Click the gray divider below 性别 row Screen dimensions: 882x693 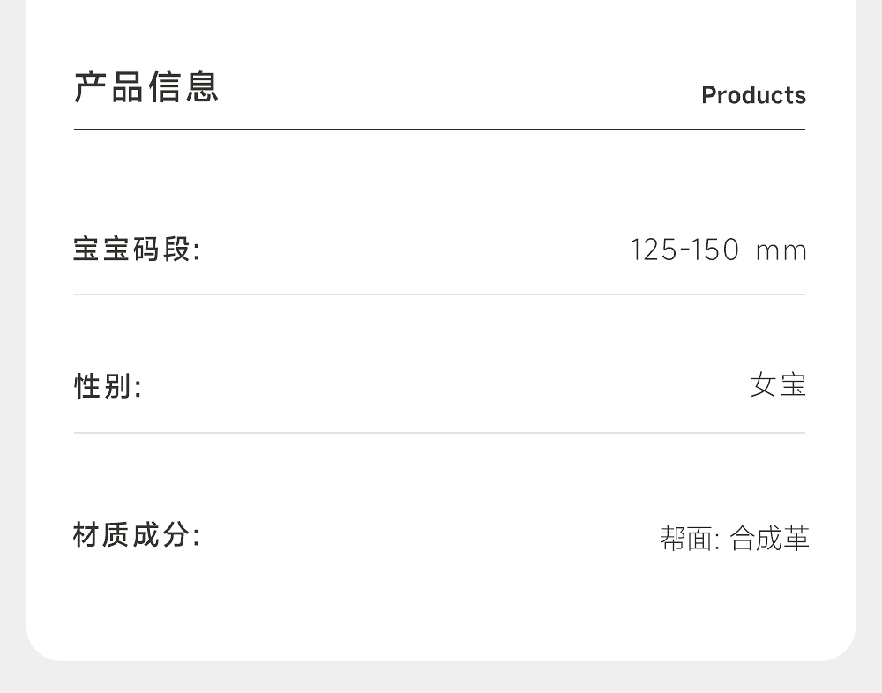439,433
